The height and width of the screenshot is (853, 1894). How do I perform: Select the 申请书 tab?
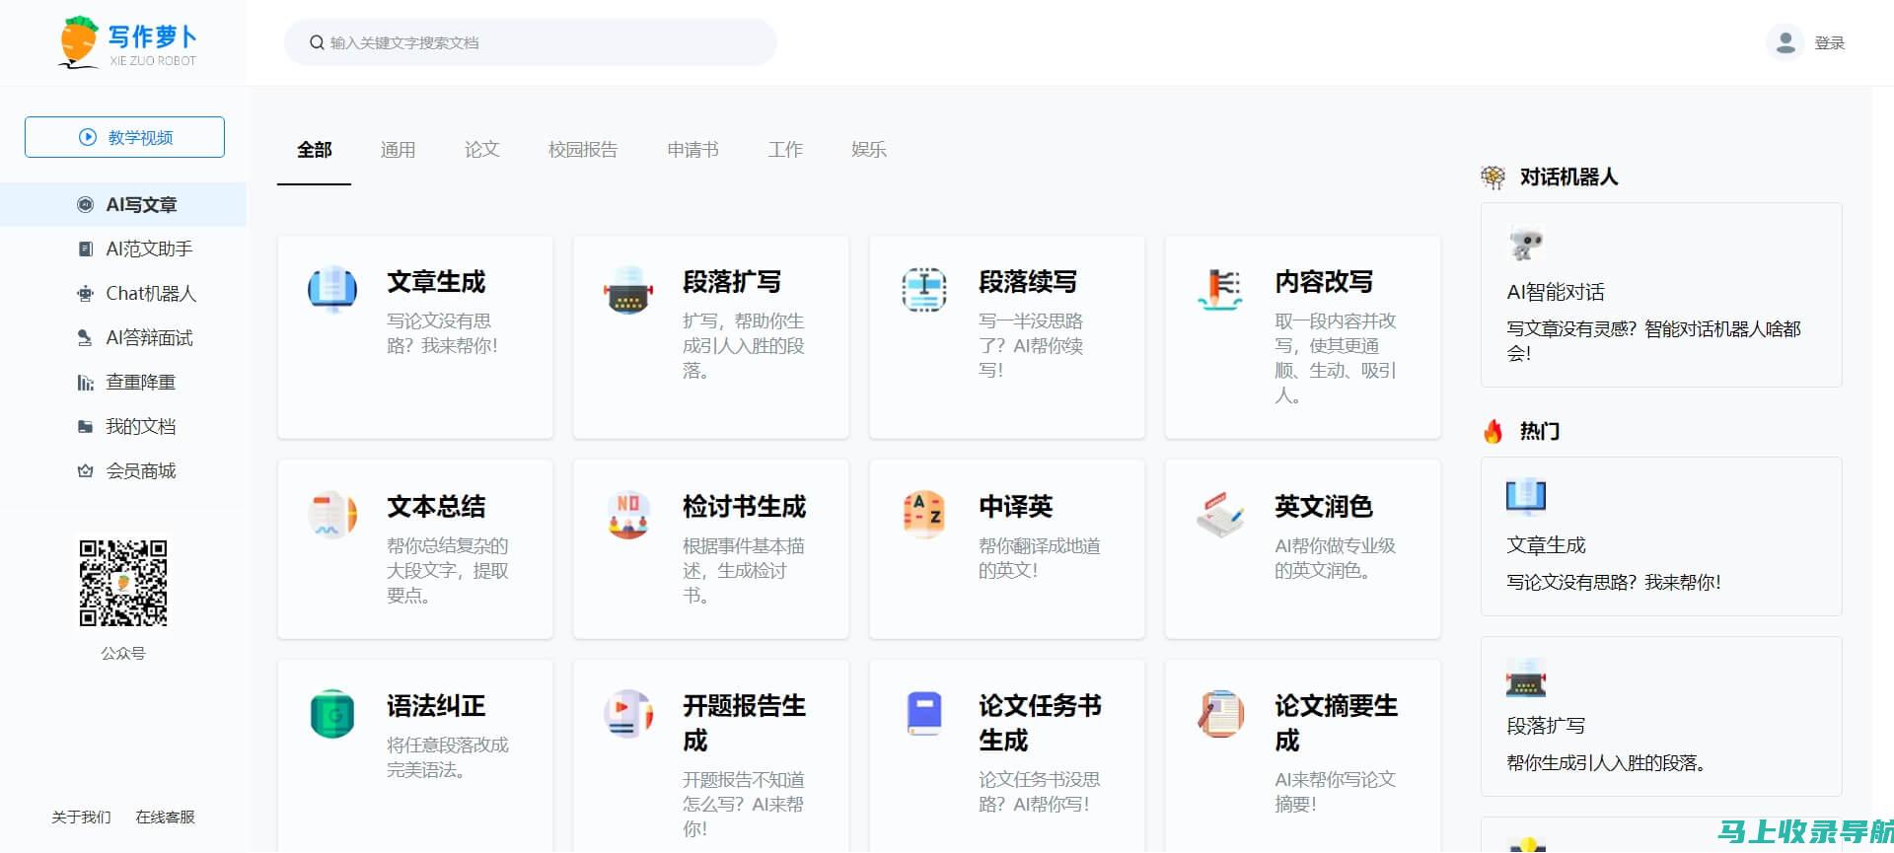click(x=692, y=150)
